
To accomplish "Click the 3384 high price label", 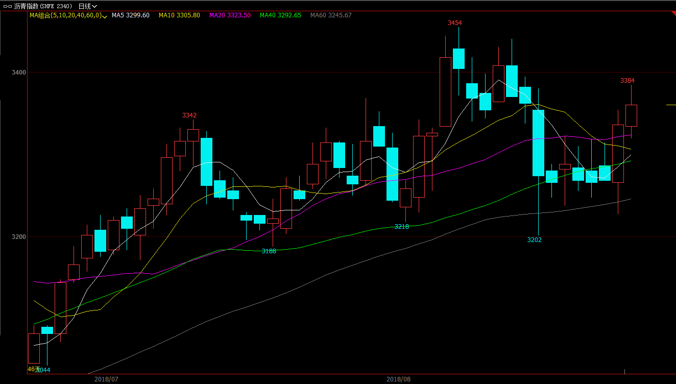I will tap(627, 81).
